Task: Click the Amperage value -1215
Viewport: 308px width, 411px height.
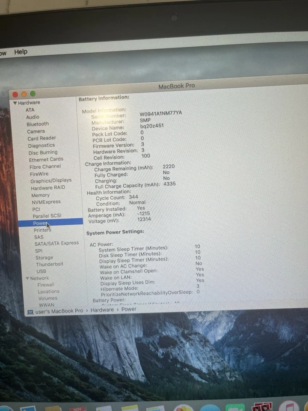Action: pos(144,214)
